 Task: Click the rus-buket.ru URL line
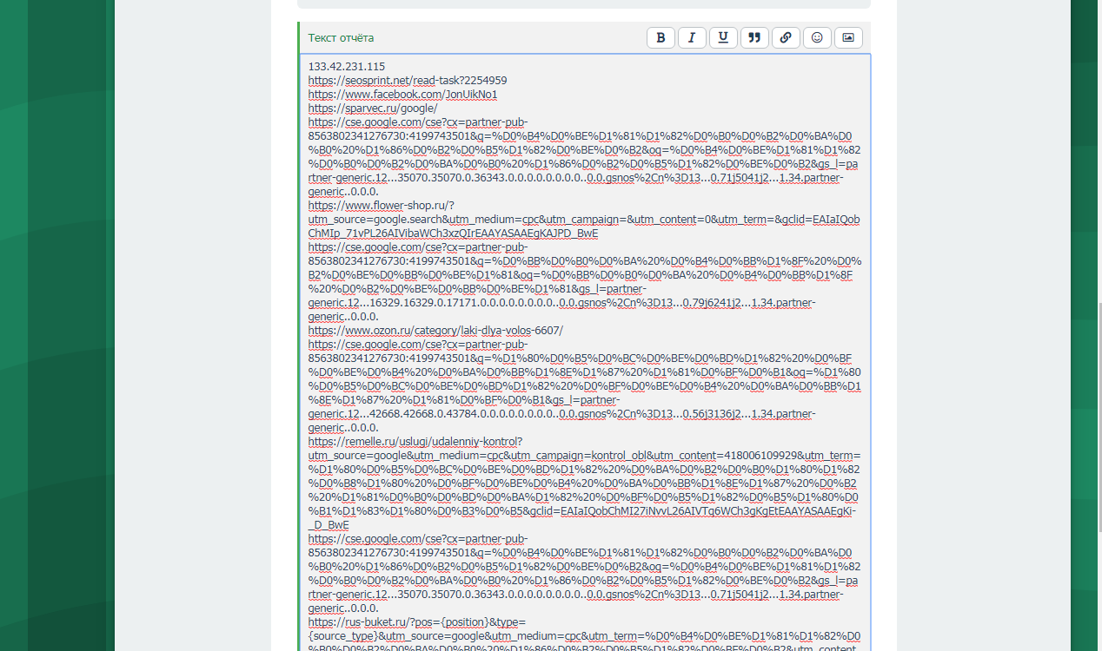coord(417,622)
